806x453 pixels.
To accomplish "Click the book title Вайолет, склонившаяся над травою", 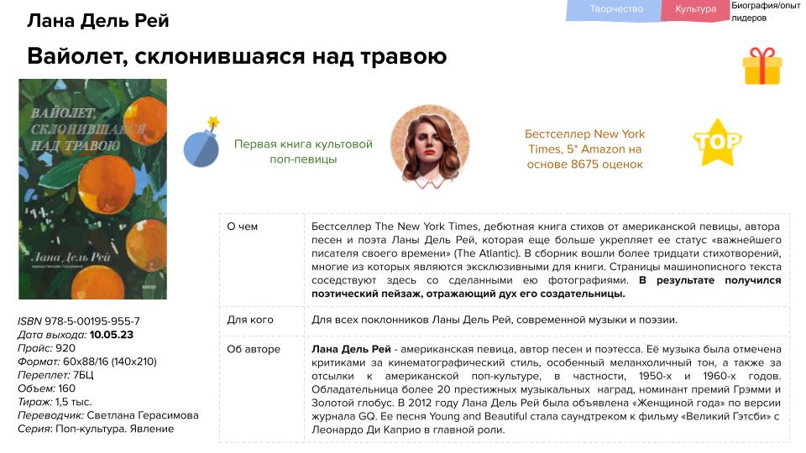I will [237, 56].
